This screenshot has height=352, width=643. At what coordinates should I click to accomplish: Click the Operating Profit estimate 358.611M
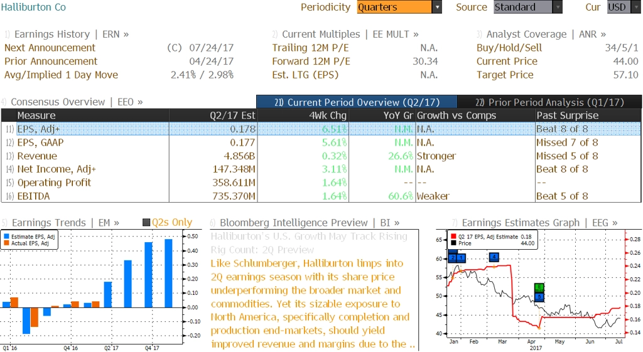(x=234, y=183)
